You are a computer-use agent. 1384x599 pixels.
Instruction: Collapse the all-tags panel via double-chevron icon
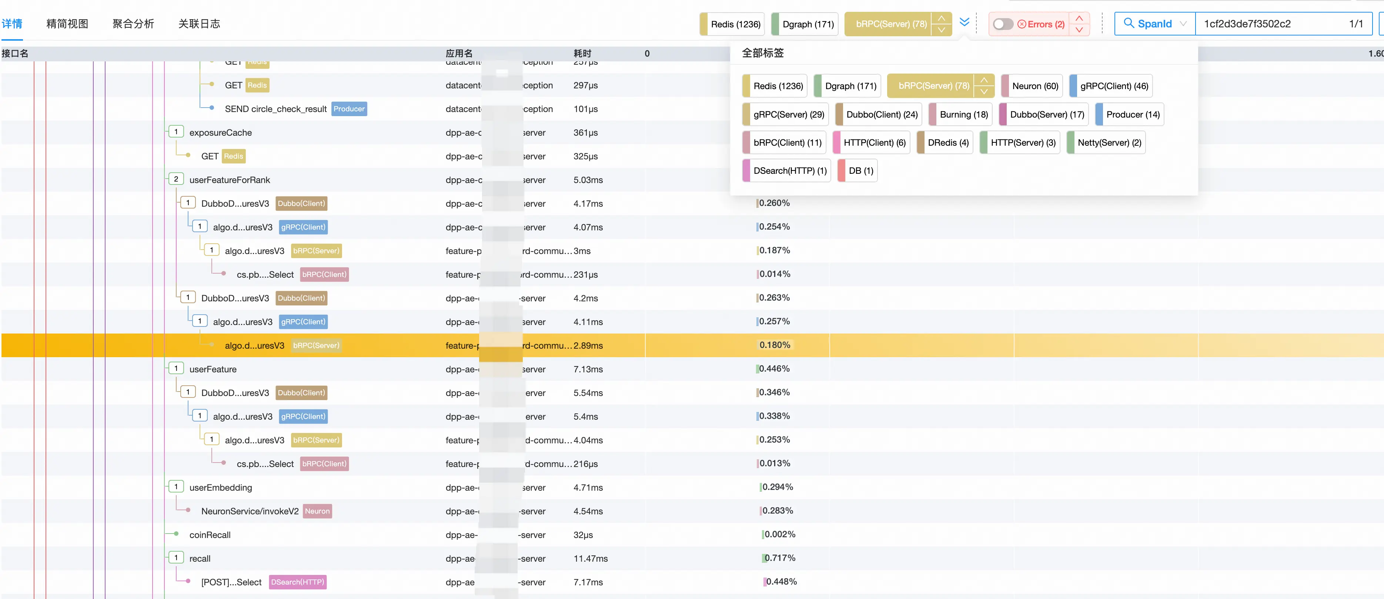[x=964, y=22]
